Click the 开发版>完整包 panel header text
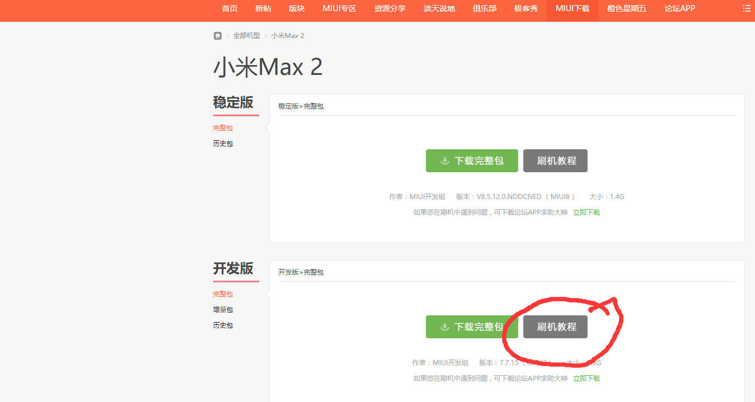The width and height of the screenshot is (755, 402). pyautogui.click(x=301, y=272)
